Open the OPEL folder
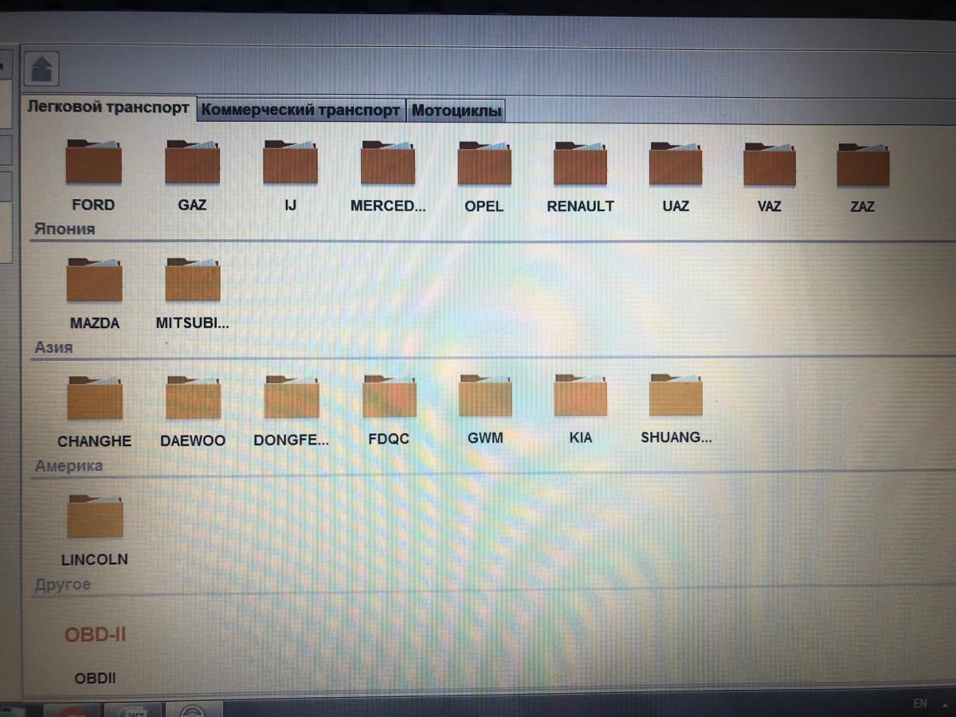 [x=484, y=163]
